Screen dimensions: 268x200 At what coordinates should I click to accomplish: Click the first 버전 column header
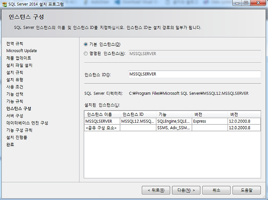click(x=210, y=114)
